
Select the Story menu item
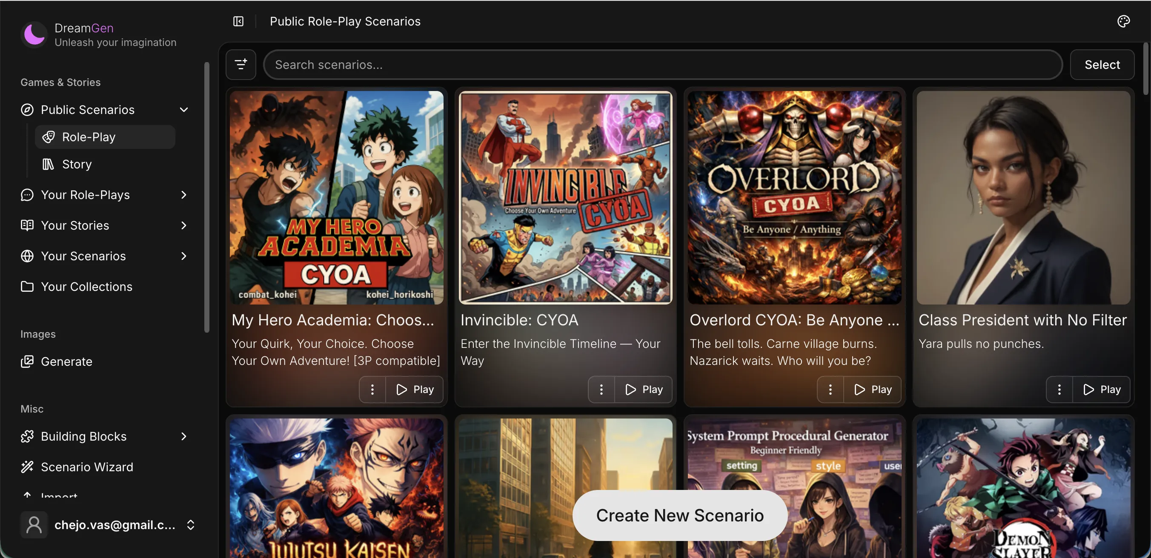click(x=105, y=164)
